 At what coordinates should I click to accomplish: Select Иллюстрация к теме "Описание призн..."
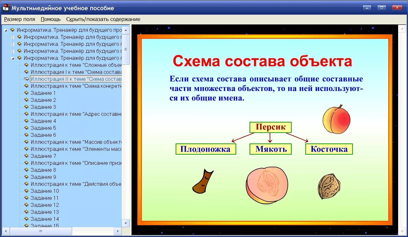point(76,163)
